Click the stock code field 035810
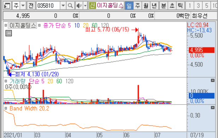218x138 pixels. (48, 6)
